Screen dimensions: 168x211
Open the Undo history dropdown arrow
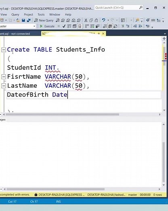(108, 20)
